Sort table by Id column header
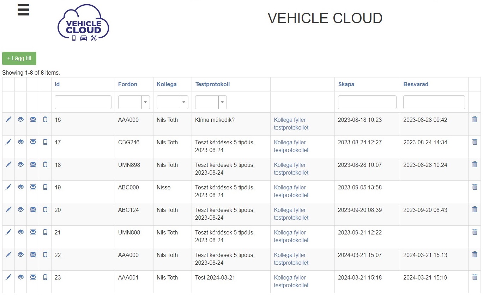The height and width of the screenshot is (295, 483). click(57, 84)
